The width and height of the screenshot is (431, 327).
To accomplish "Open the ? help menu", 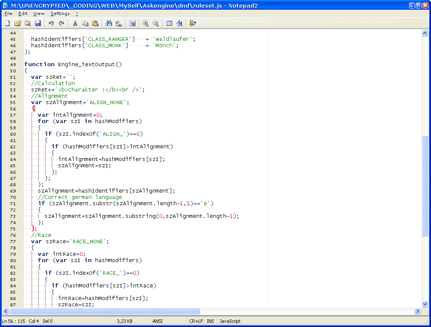I will (77, 13).
